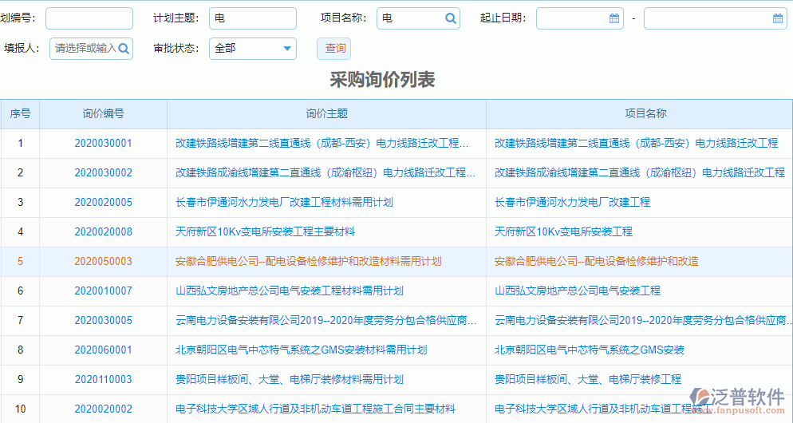Open 询价主题 改建铁路成渝线增建第二直通线

(x=325, y=173)
